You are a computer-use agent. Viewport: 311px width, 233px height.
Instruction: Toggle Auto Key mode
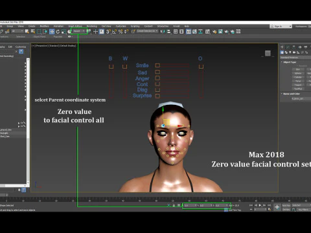[x=286, y=205]
